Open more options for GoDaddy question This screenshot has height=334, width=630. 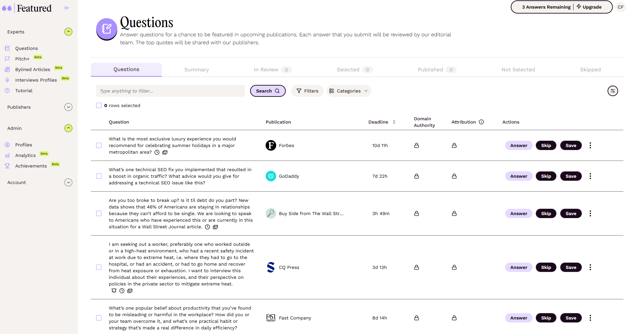tap(590, 176)
